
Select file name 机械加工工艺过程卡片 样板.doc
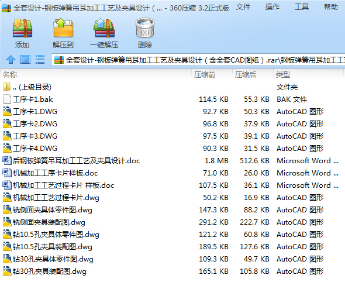63,185
